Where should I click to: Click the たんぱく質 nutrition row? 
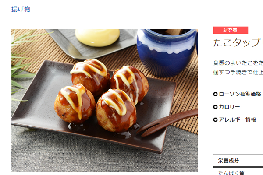238,172
